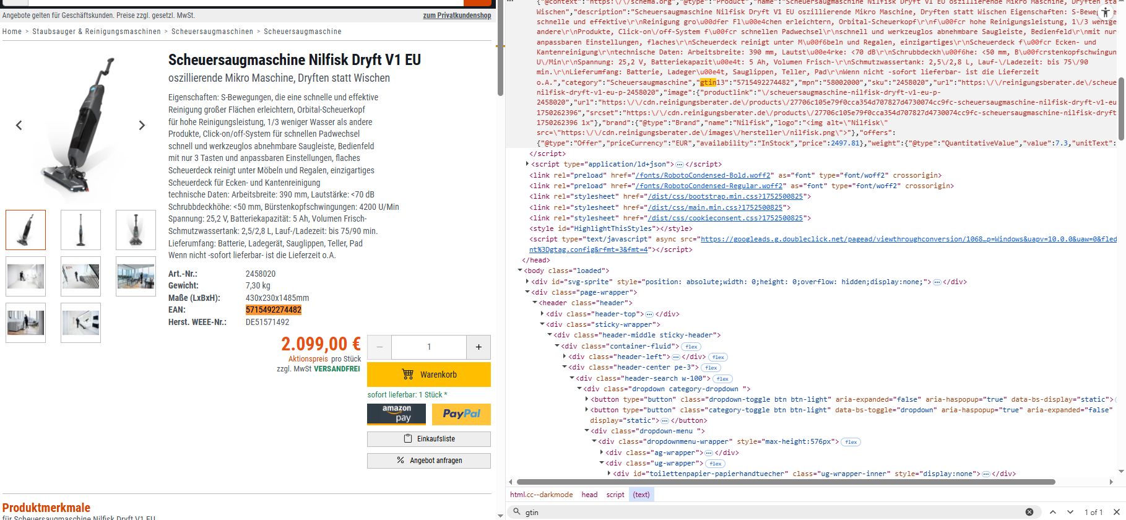Select the office window thumbnail in second row
This screenshot has width=1126, height=520.
click(136, 276)
